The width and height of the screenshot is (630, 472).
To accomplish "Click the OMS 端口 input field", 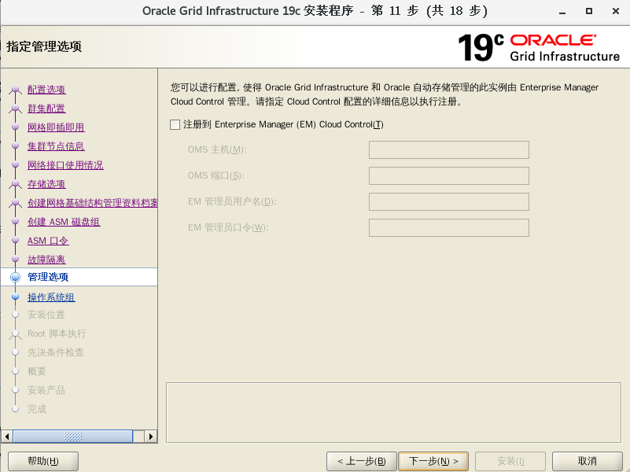I will coord(449,176).
